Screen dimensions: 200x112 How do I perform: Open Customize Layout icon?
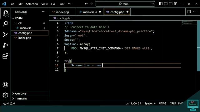click(x=176, y=4)
